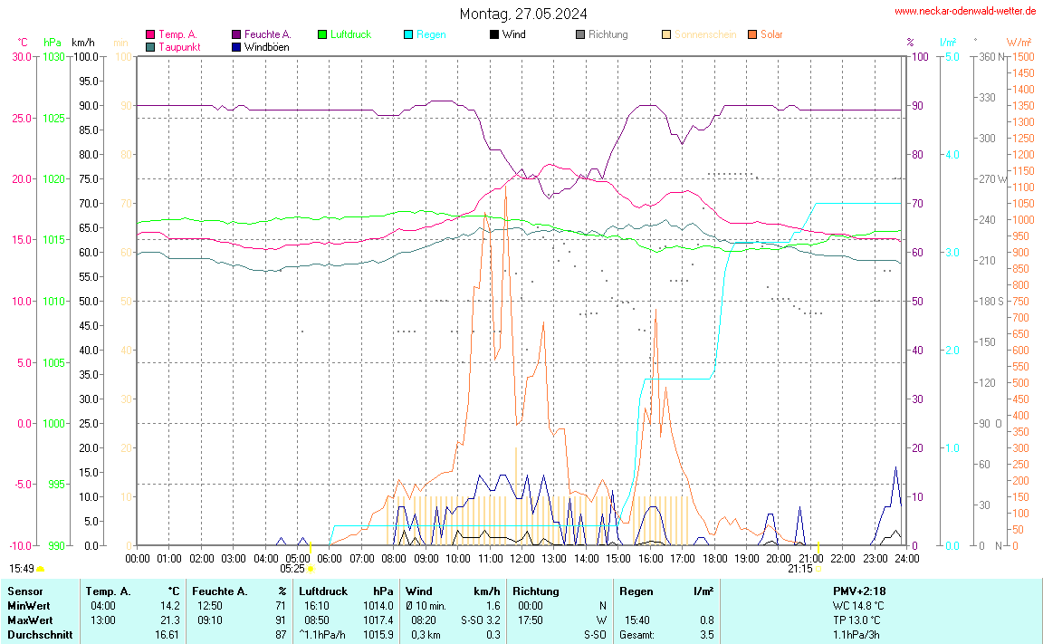
Task: Click the MaxWert row label
Action: tap(28, 620)
